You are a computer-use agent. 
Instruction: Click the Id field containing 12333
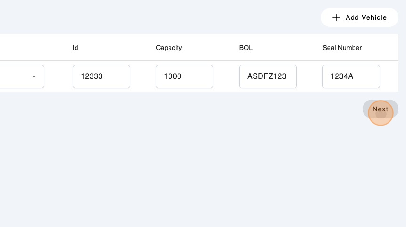tap(101, 76)
